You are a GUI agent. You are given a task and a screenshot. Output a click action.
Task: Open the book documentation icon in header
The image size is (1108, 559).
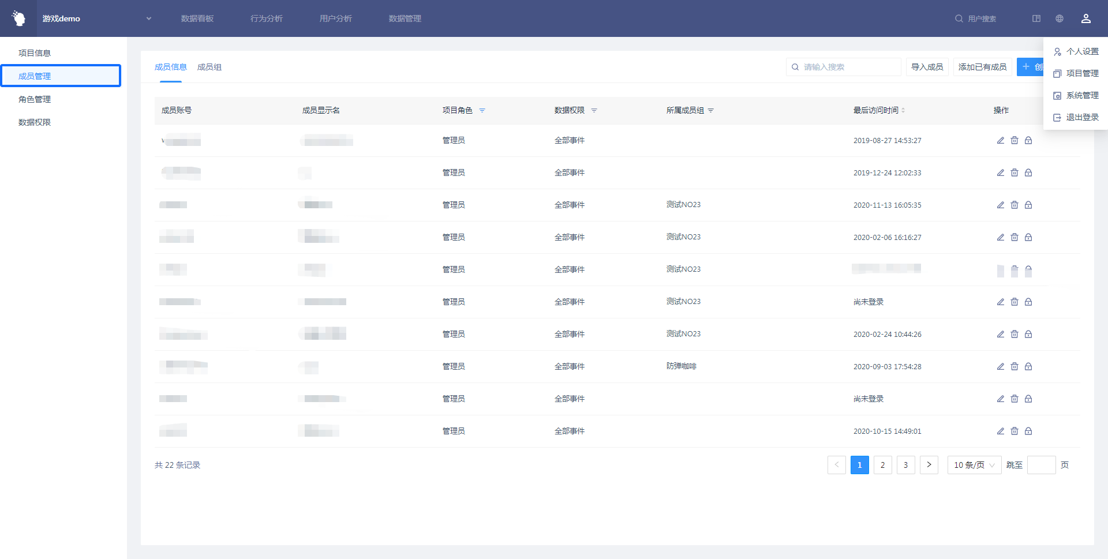1036,18
